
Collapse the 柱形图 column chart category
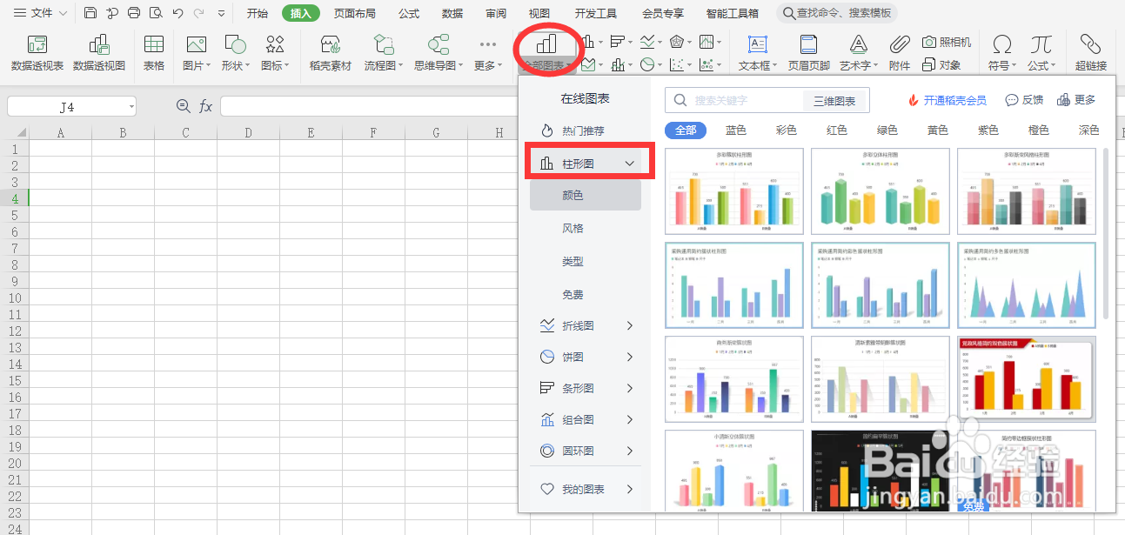(x=630, y=164)
